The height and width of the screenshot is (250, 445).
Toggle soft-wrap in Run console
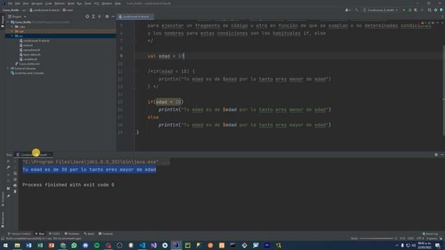point(15,173)
